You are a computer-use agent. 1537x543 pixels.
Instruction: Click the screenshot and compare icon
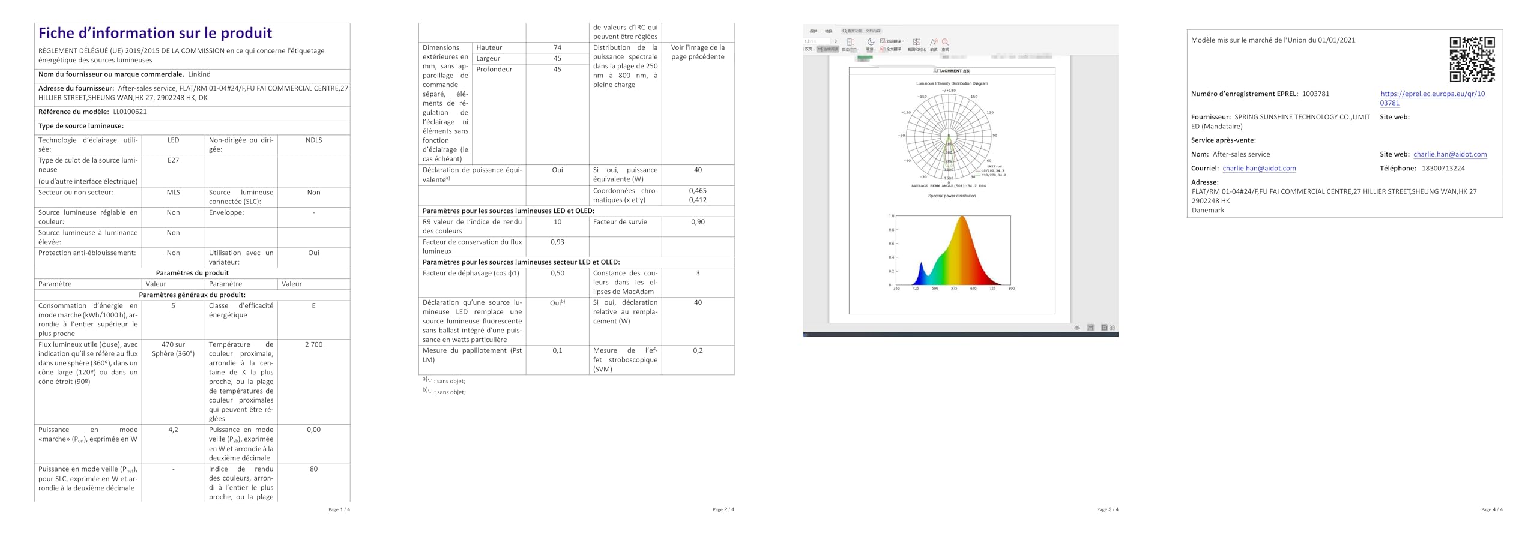[916, 42]
